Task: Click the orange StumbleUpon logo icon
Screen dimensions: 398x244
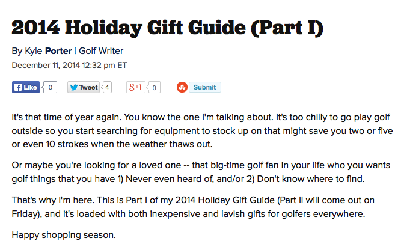Action: (182, 87)
